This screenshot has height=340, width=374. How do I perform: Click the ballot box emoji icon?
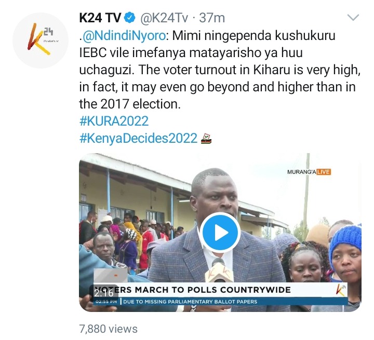[206, 139]
